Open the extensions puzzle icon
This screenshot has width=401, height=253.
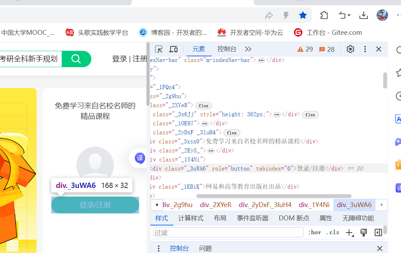coord(324,15)
